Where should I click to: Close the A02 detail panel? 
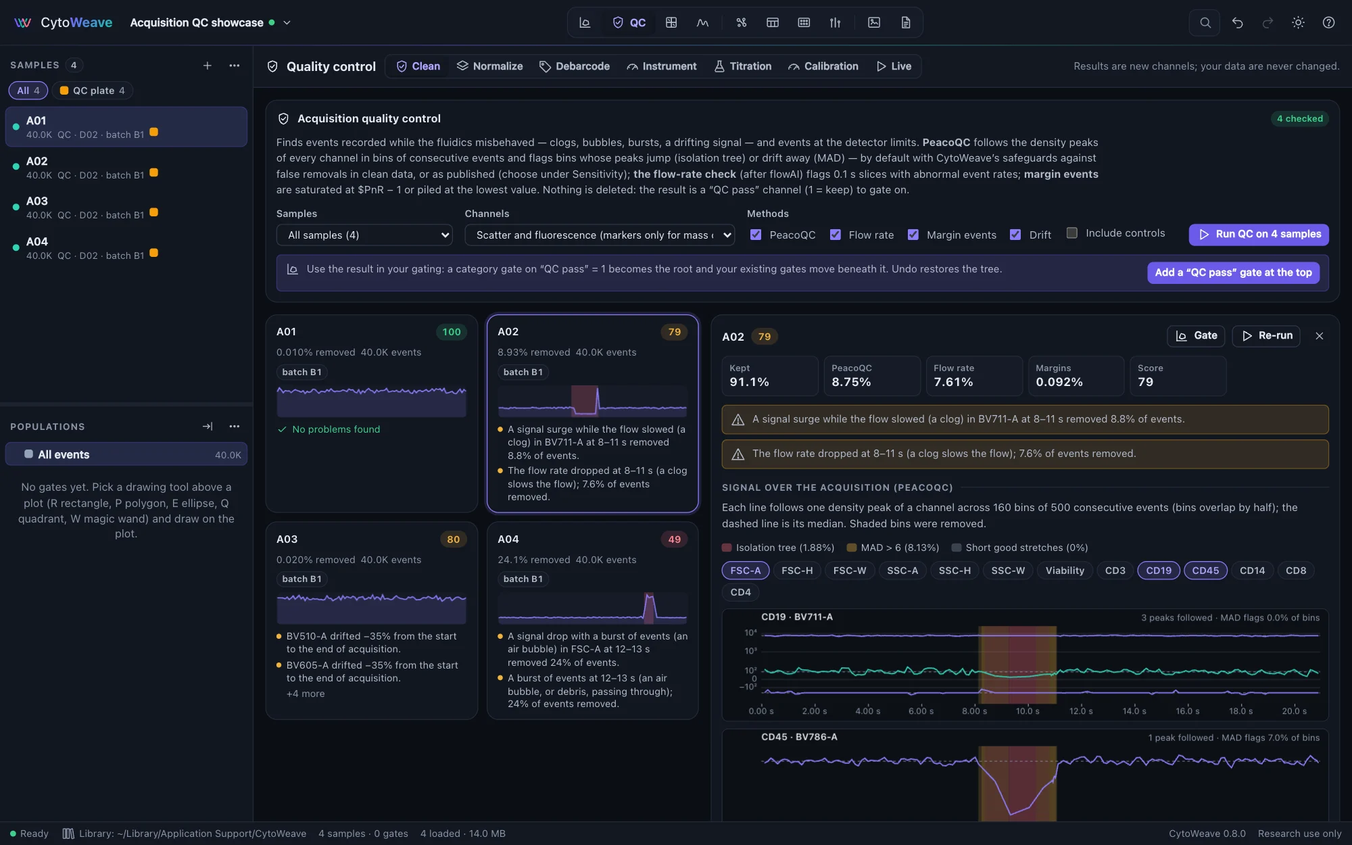tap(1319, 336)
